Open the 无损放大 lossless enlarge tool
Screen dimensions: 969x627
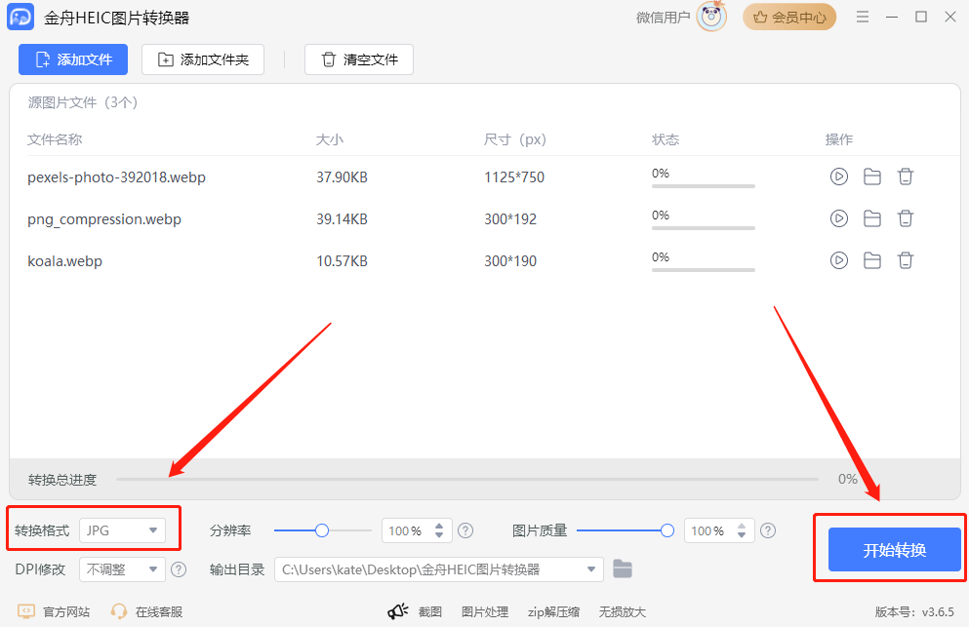(622, 611)
